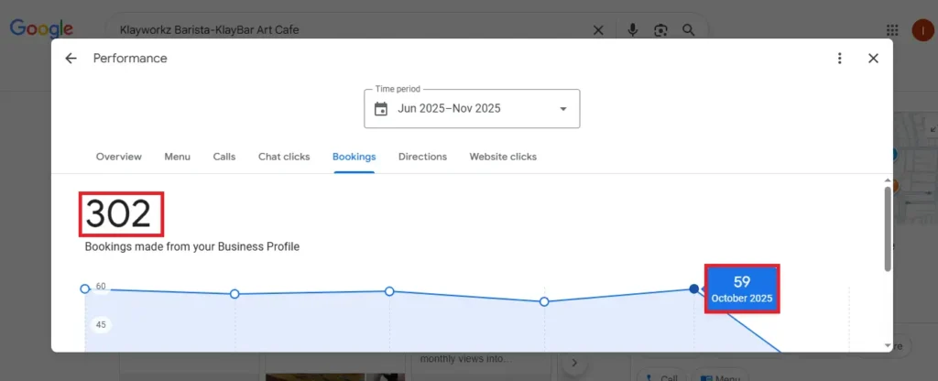Click the 45 axis label
The image size is (938, 381).
(x=101, y=325)
